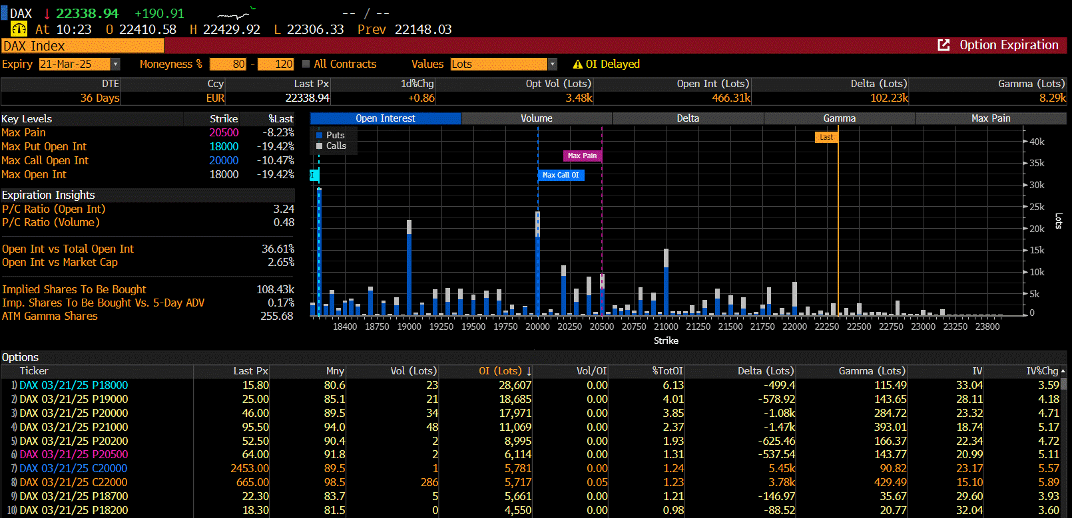This screenshot has width=1072, height=518.
Task: Click the Max Open Int row
Action: click(147, 174)
